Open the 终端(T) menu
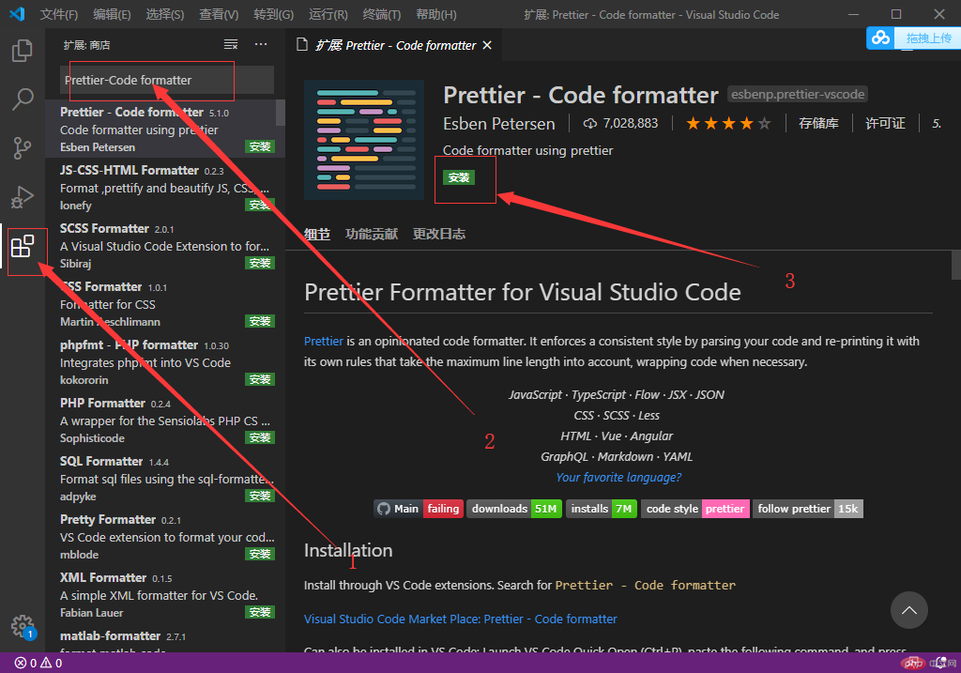 381,14
